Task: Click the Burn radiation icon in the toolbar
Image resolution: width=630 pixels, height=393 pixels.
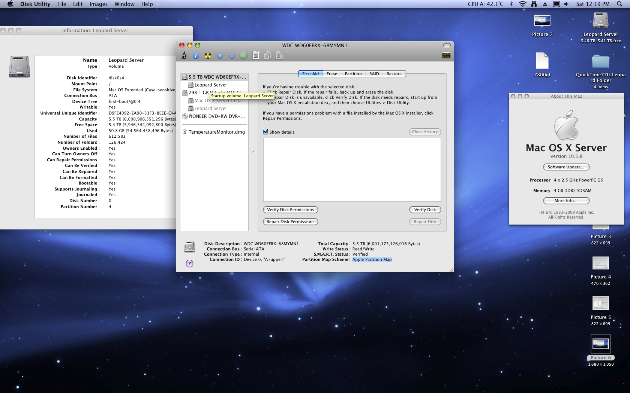Action: click(208, 56)
